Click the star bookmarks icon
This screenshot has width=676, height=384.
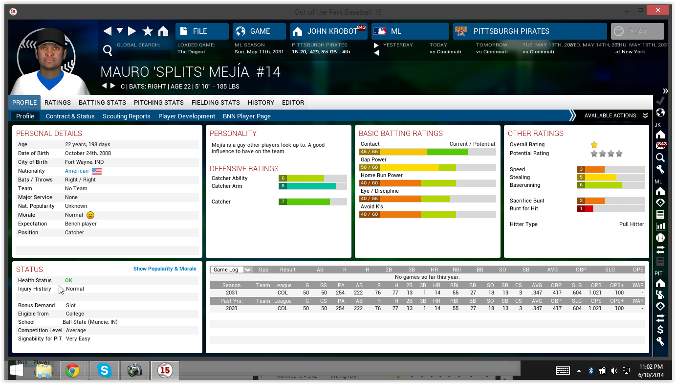click(148, 31)
